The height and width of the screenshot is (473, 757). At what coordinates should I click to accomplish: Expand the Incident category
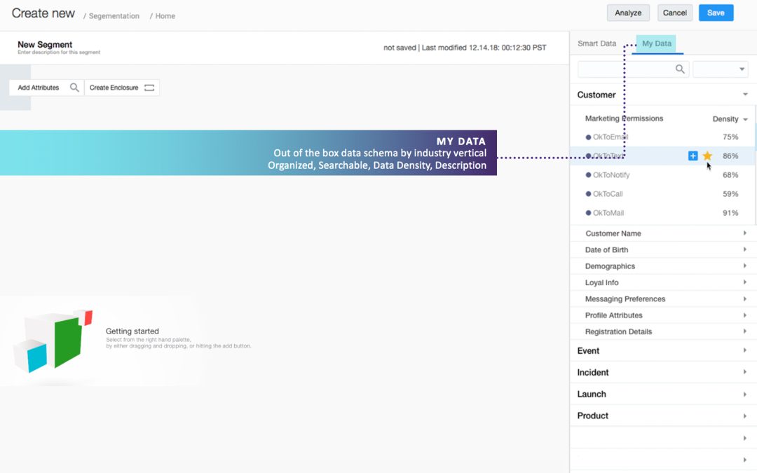[662, 372]
